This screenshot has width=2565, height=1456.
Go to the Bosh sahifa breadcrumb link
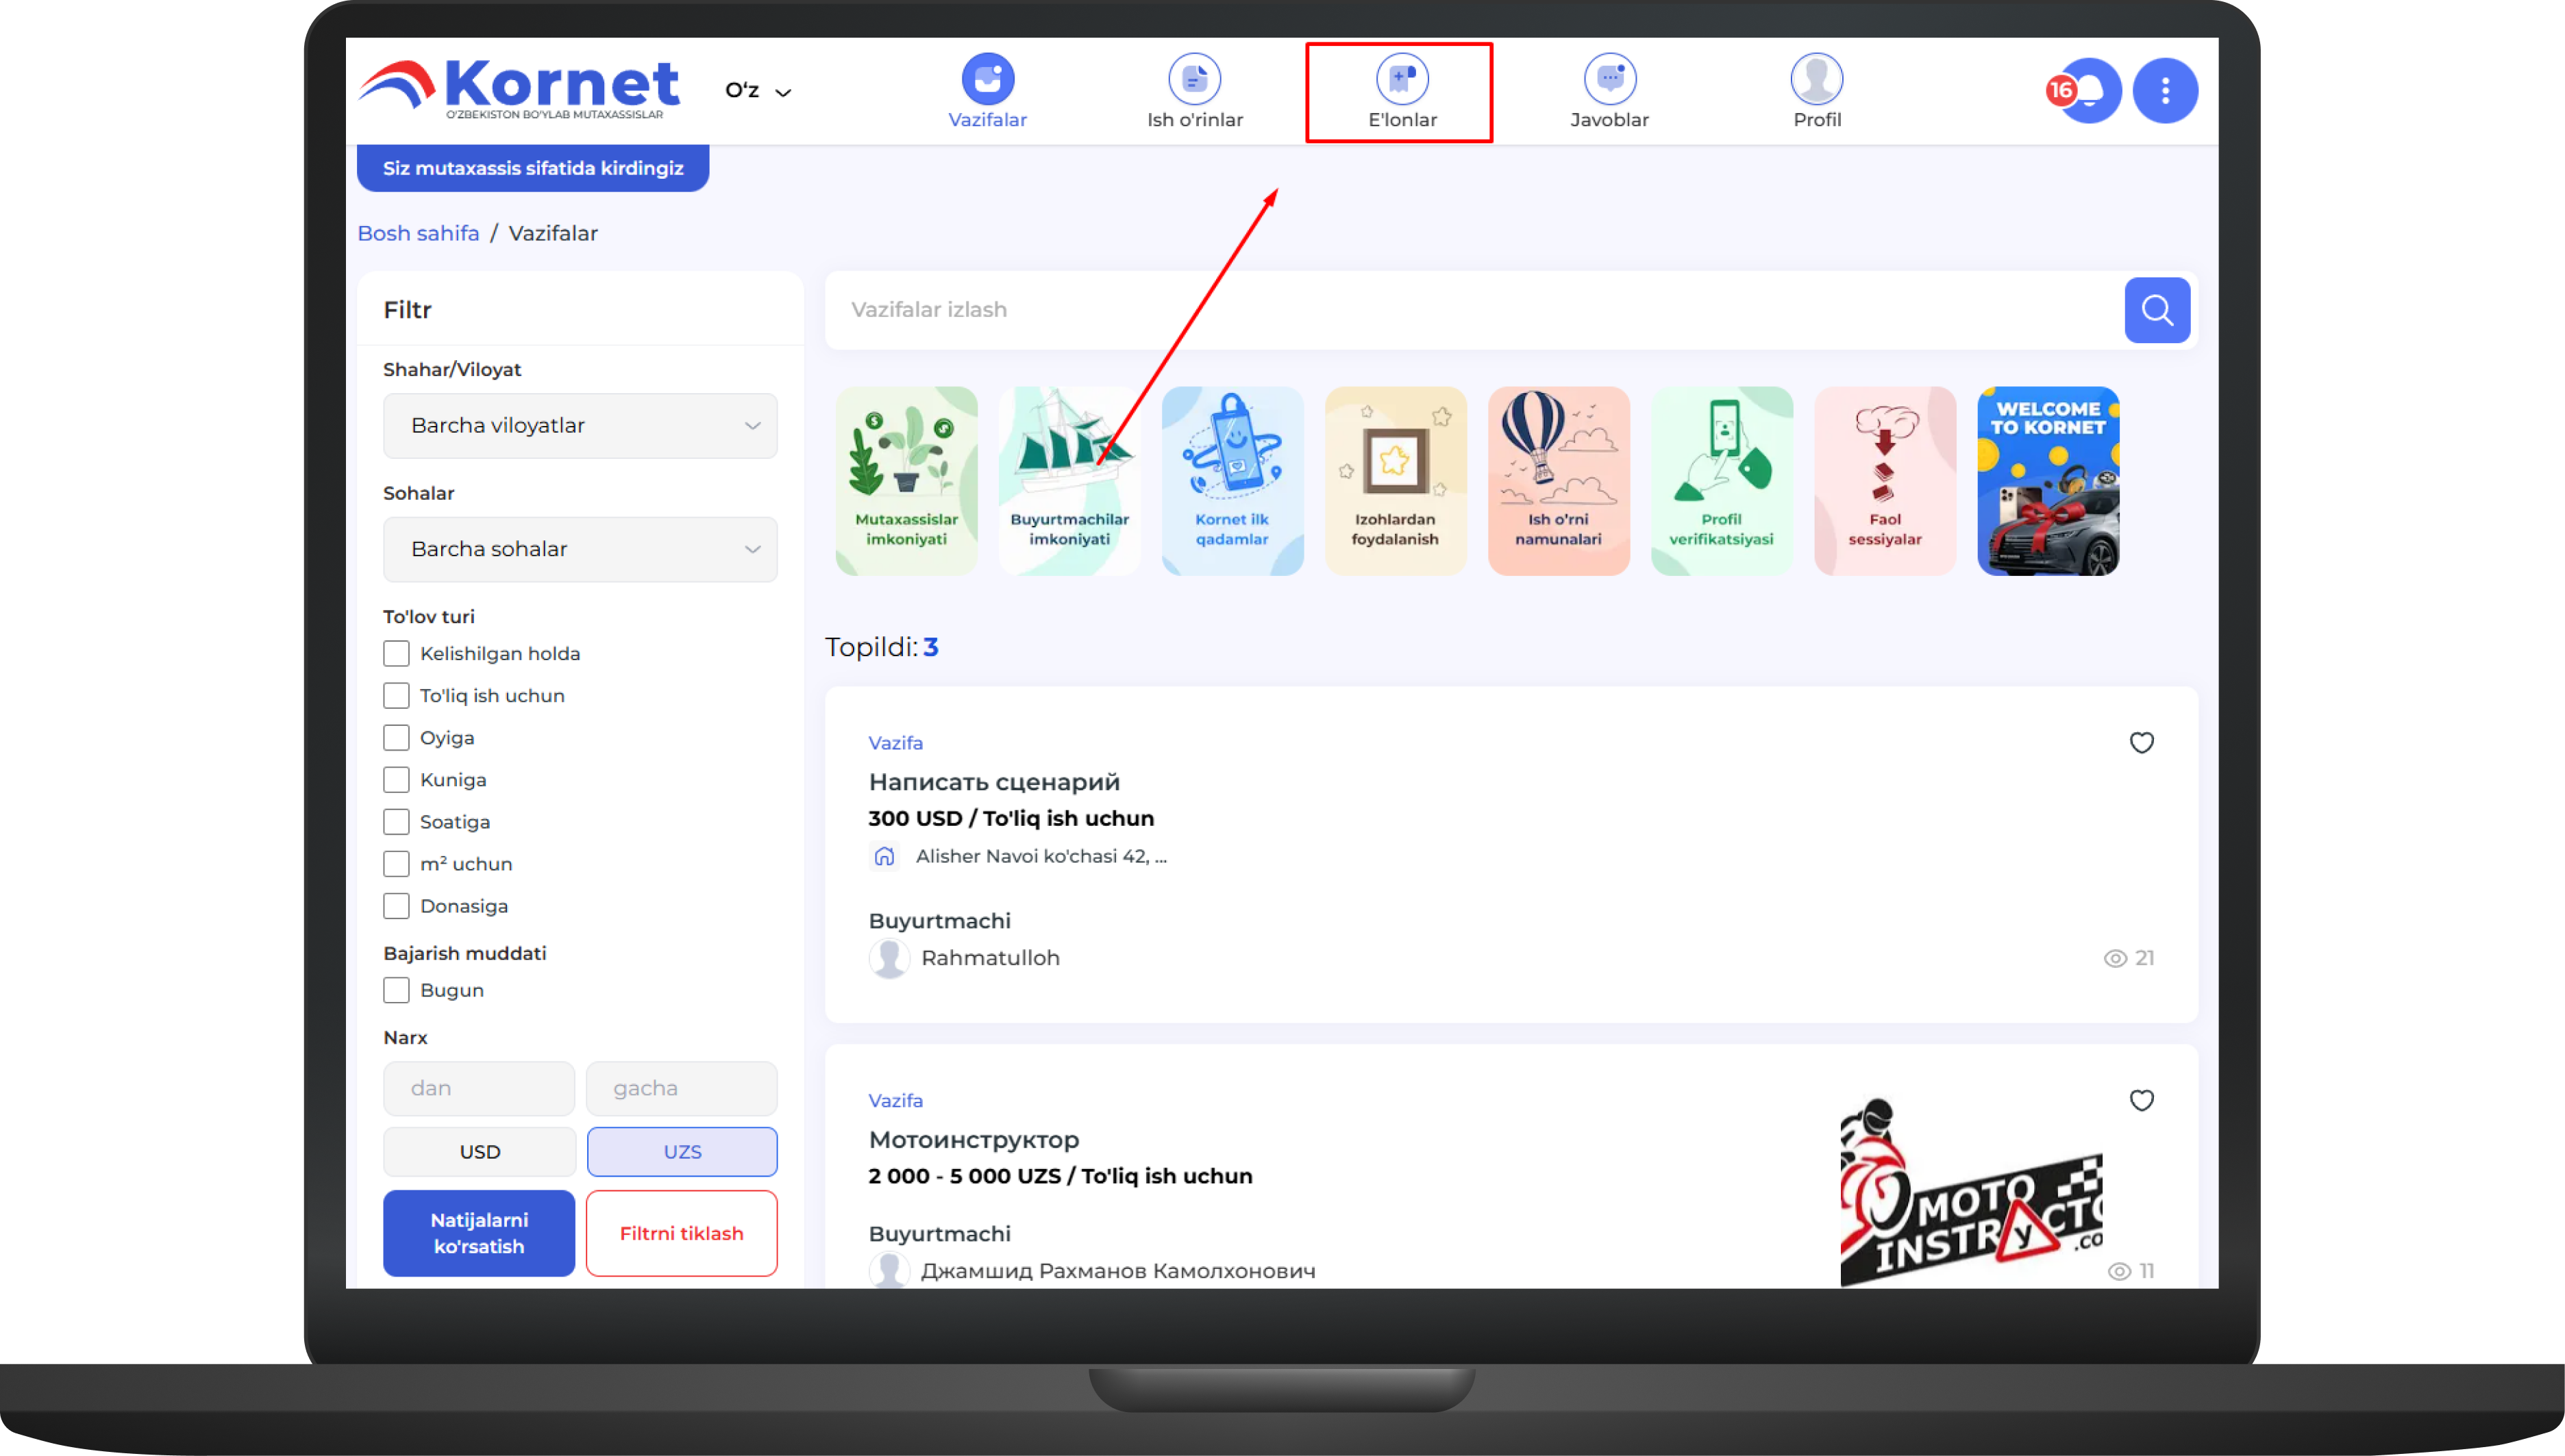tap(418, 233)
